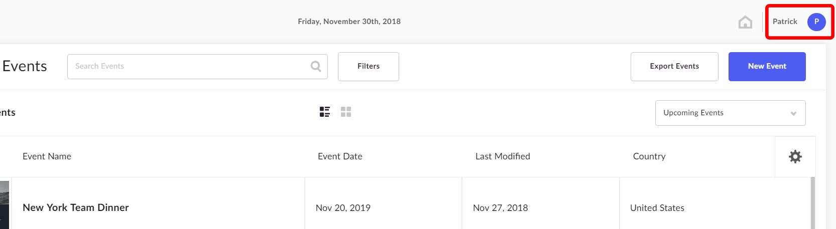Click Export Events button
The height and width of the screenshot is (229, 836).
point(674,66)
